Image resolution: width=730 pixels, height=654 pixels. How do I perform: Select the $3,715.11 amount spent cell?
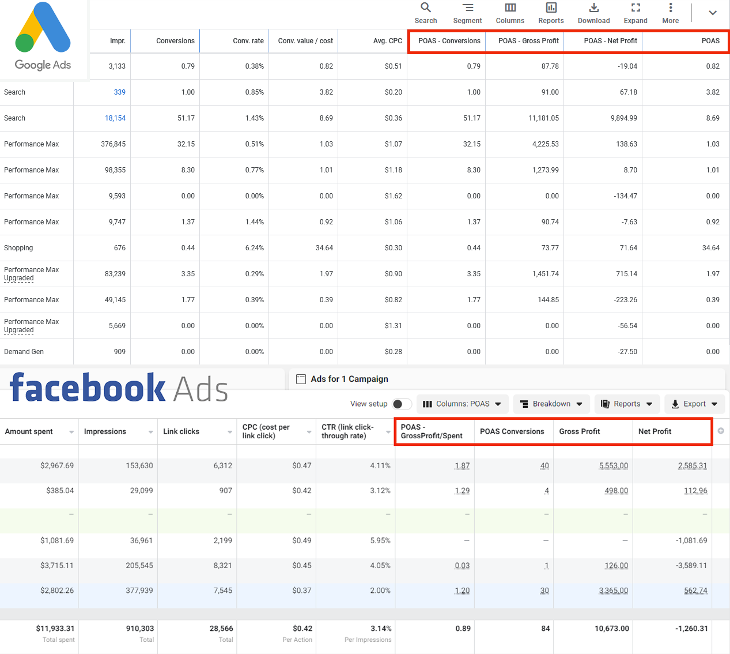[x=57, y=566]
